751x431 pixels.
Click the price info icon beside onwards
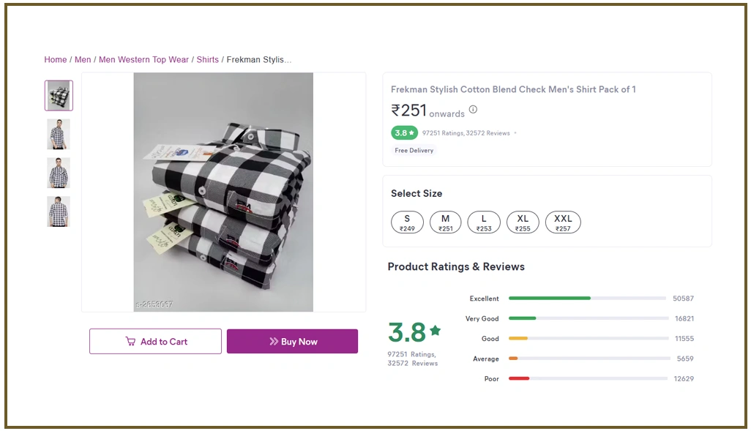pyautogui.click(x=473, y=110)
